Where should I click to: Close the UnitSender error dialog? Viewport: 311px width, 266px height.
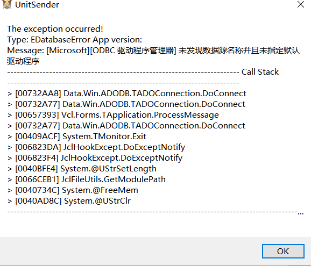tap(301, 4)
